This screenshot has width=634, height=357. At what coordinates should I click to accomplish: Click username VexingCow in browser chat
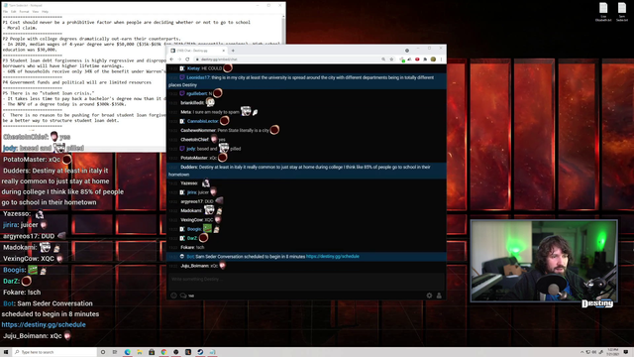[191, 220]
